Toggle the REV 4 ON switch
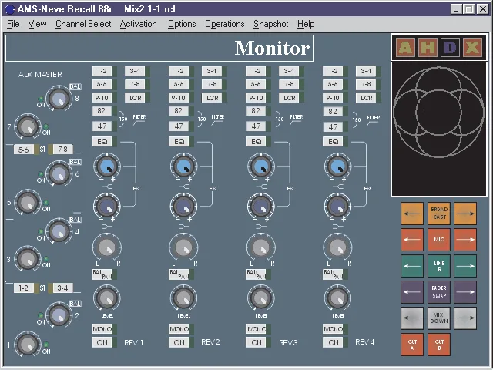 pos(335,342)
